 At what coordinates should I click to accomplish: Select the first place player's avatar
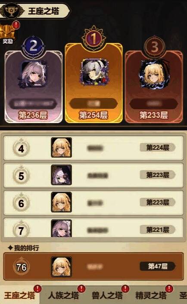pyautogui.click(x=93, y=72)
